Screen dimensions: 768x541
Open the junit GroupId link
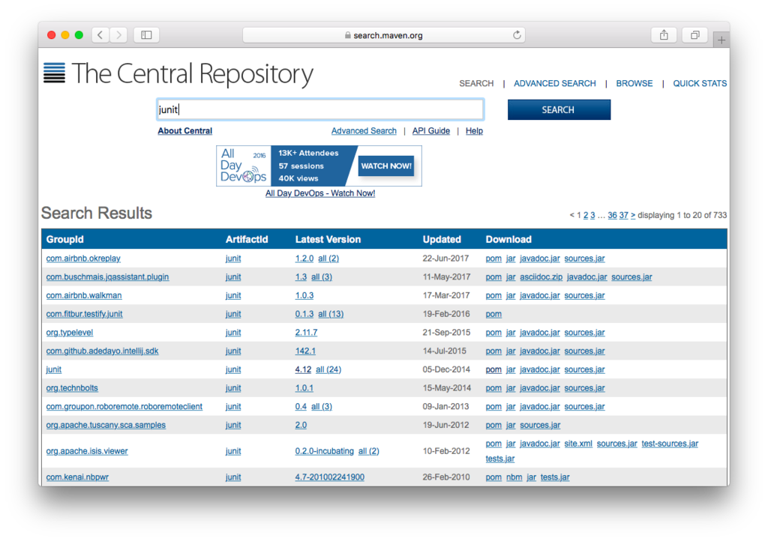54,369
